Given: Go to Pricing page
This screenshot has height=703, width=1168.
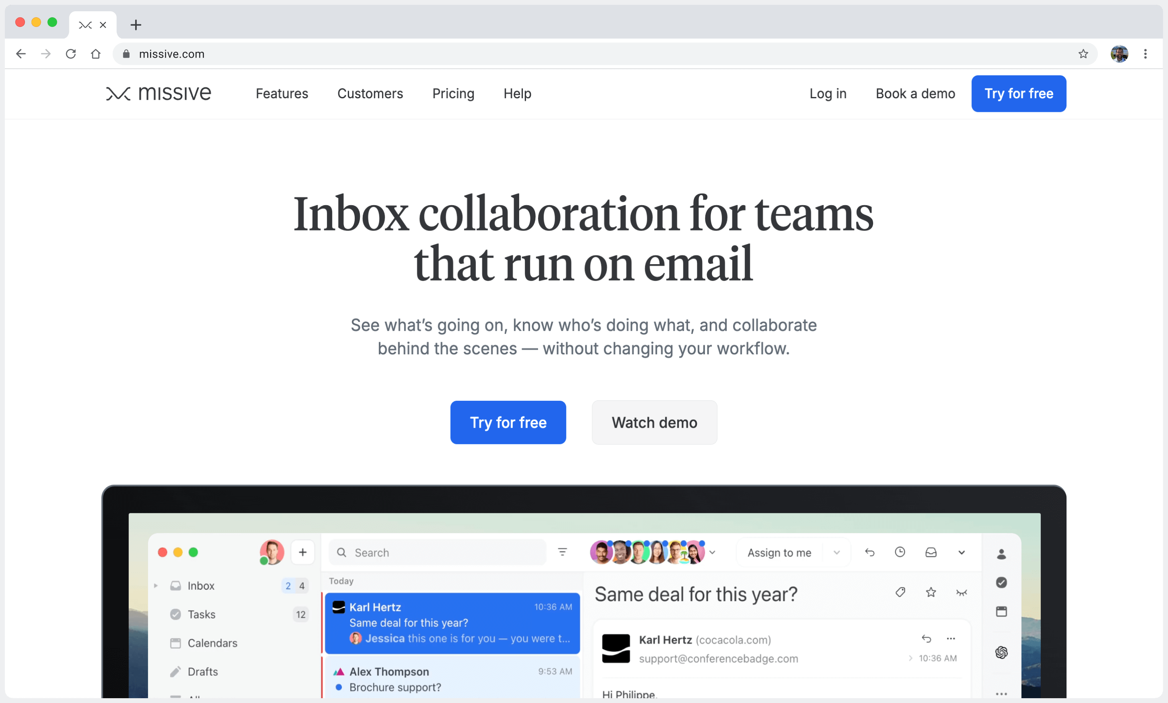Looking at the screenshot, I should pos(453,93).
